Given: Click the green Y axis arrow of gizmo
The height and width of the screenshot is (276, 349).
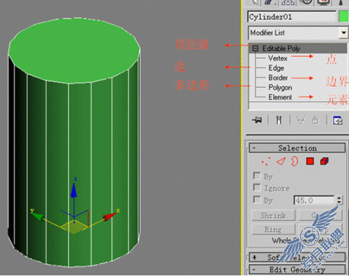Looking at the screenshot, I should [x=38, y=216].
